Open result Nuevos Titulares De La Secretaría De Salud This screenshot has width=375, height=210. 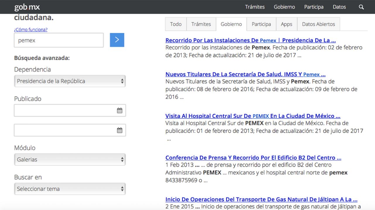(246, 74)
